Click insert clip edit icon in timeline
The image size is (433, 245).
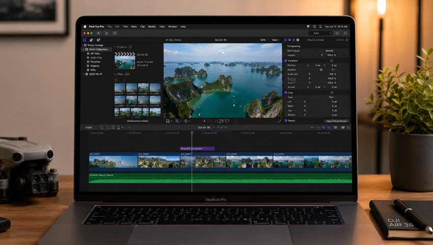pyautogui.click(x=107, y=128)
